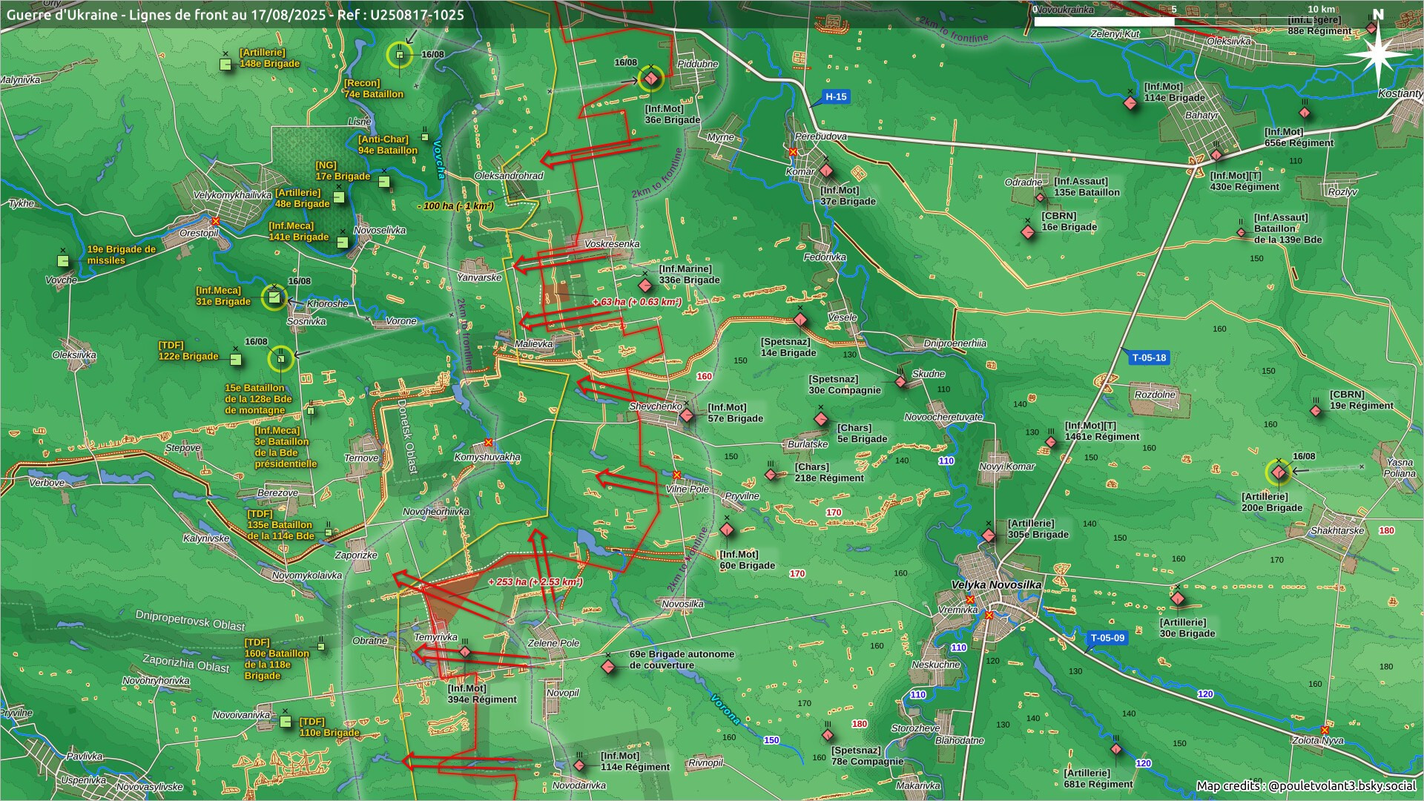The image size is (1424, 801).
Task: Click the '+ 63 ha (+ 0.63 km²)' annotation
Action: [637, 302]
